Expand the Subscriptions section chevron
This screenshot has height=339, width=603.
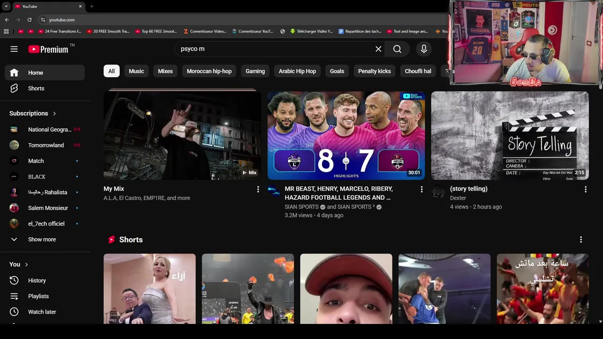pyautogui.click(x=54, y=113)
